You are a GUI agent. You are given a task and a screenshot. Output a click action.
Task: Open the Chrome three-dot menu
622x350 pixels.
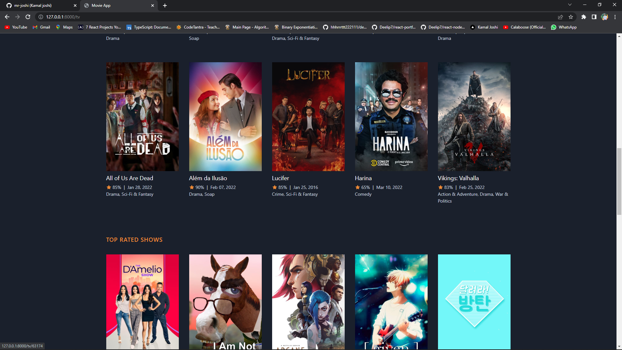pos(615,17)
